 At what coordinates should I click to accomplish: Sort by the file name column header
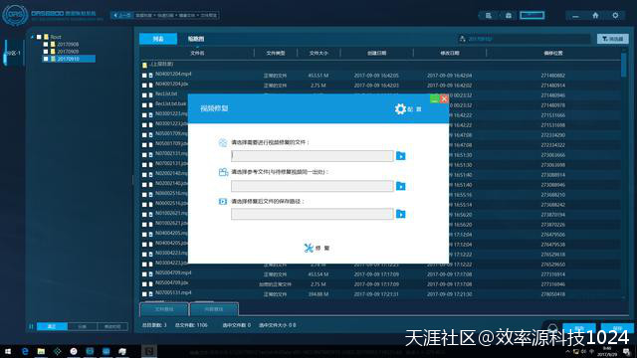(x=197, y=53)
